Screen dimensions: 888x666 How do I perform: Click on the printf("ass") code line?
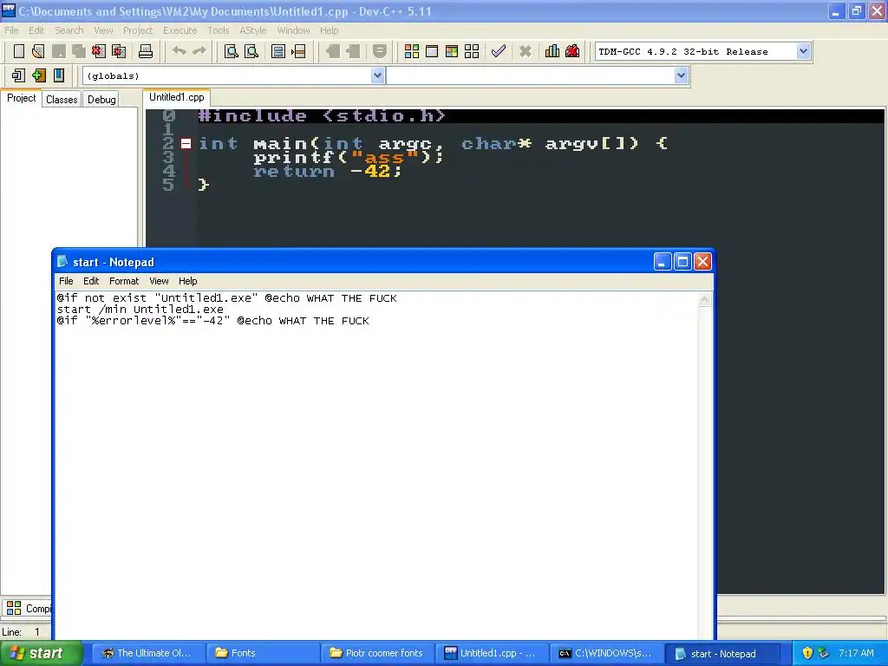pos(348,158)
